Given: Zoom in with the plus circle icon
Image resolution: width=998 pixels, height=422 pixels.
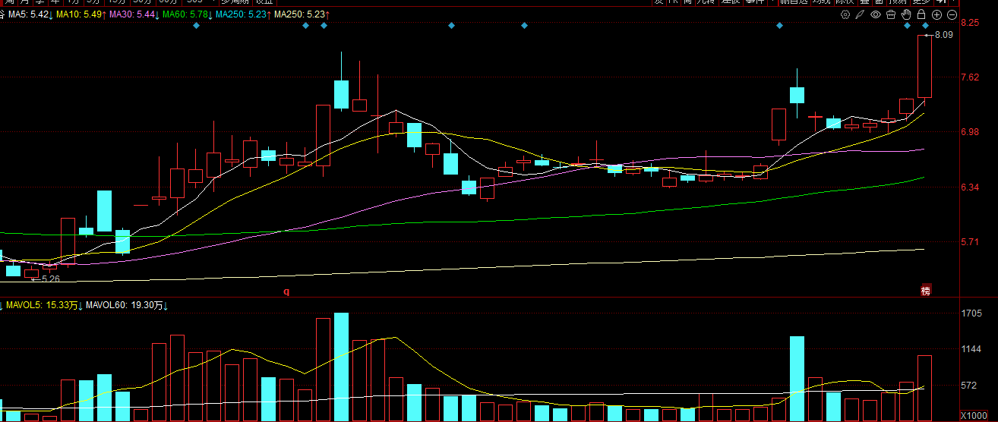Looking at the screenshot, I should pos(936,14).
